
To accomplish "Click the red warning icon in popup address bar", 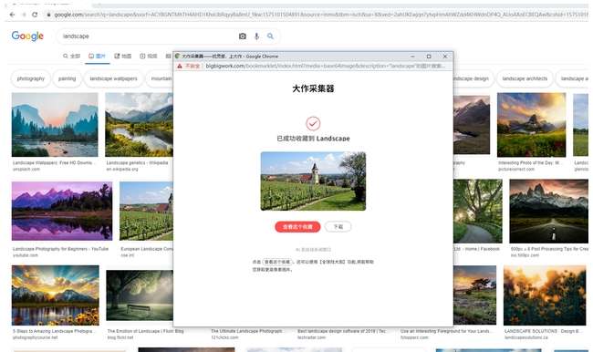I will pos(180,66).
